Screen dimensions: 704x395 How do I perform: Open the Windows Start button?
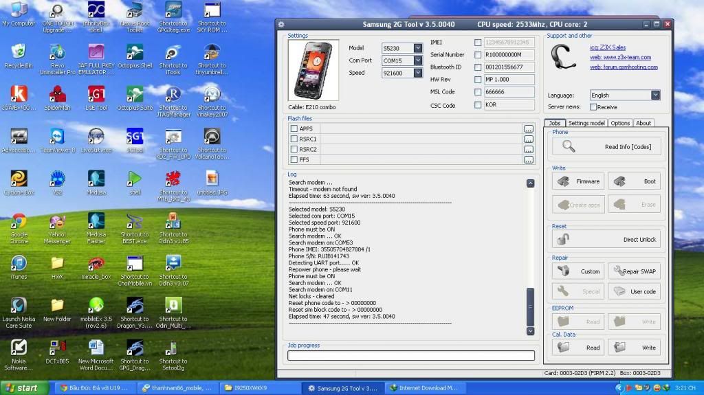click(x=24, y=388)
